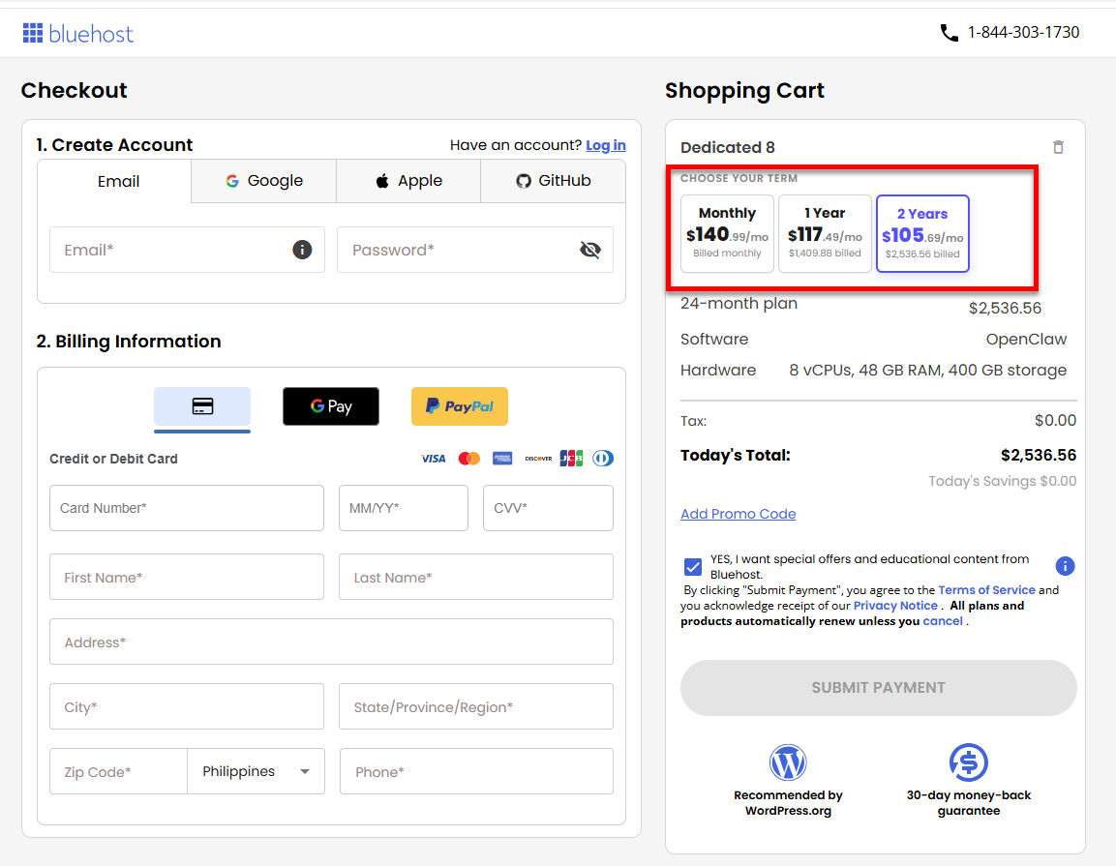Switch to the GitHub sign-up tab

(x=553, y=181)
